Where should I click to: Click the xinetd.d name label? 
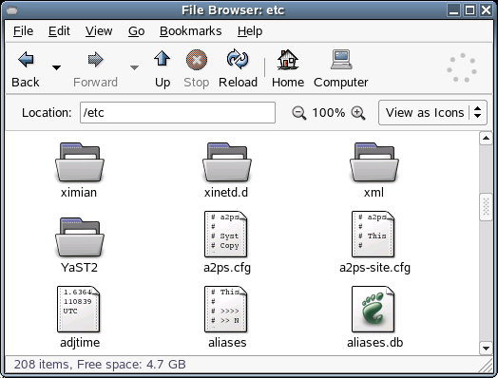226,193
